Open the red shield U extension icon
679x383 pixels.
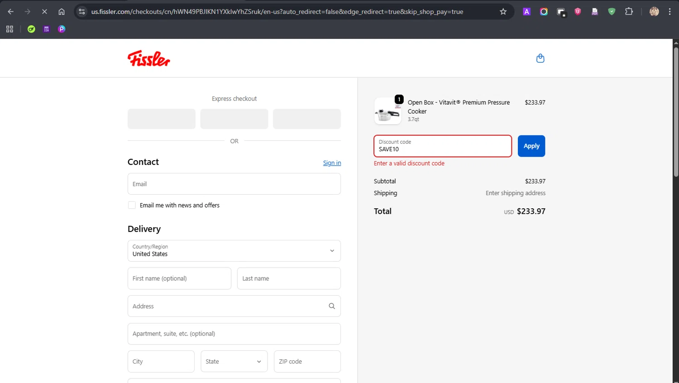coord(578,12)
